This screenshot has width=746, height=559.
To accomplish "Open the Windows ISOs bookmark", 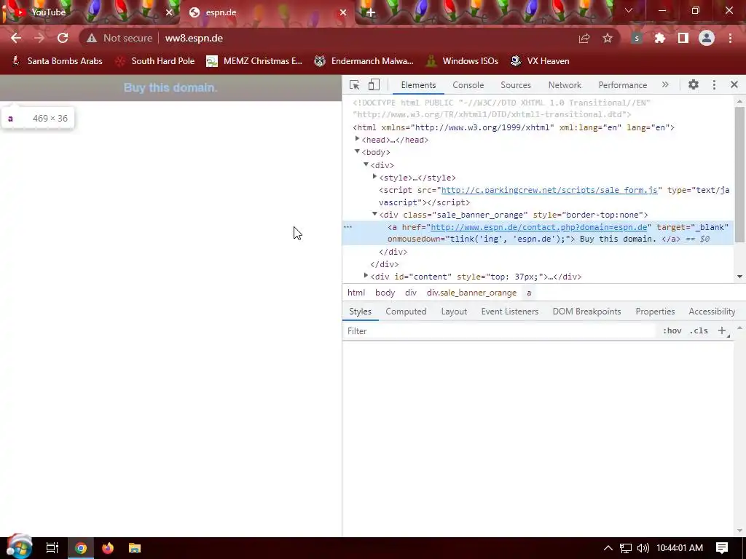I will tap(463, 61).
